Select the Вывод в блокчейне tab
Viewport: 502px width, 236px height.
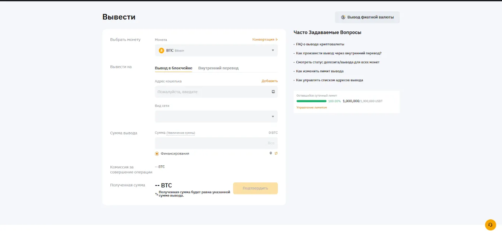click(173, 68)
